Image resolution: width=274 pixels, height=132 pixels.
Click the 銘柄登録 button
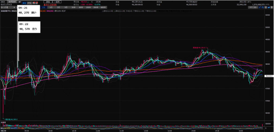(12, 2)
